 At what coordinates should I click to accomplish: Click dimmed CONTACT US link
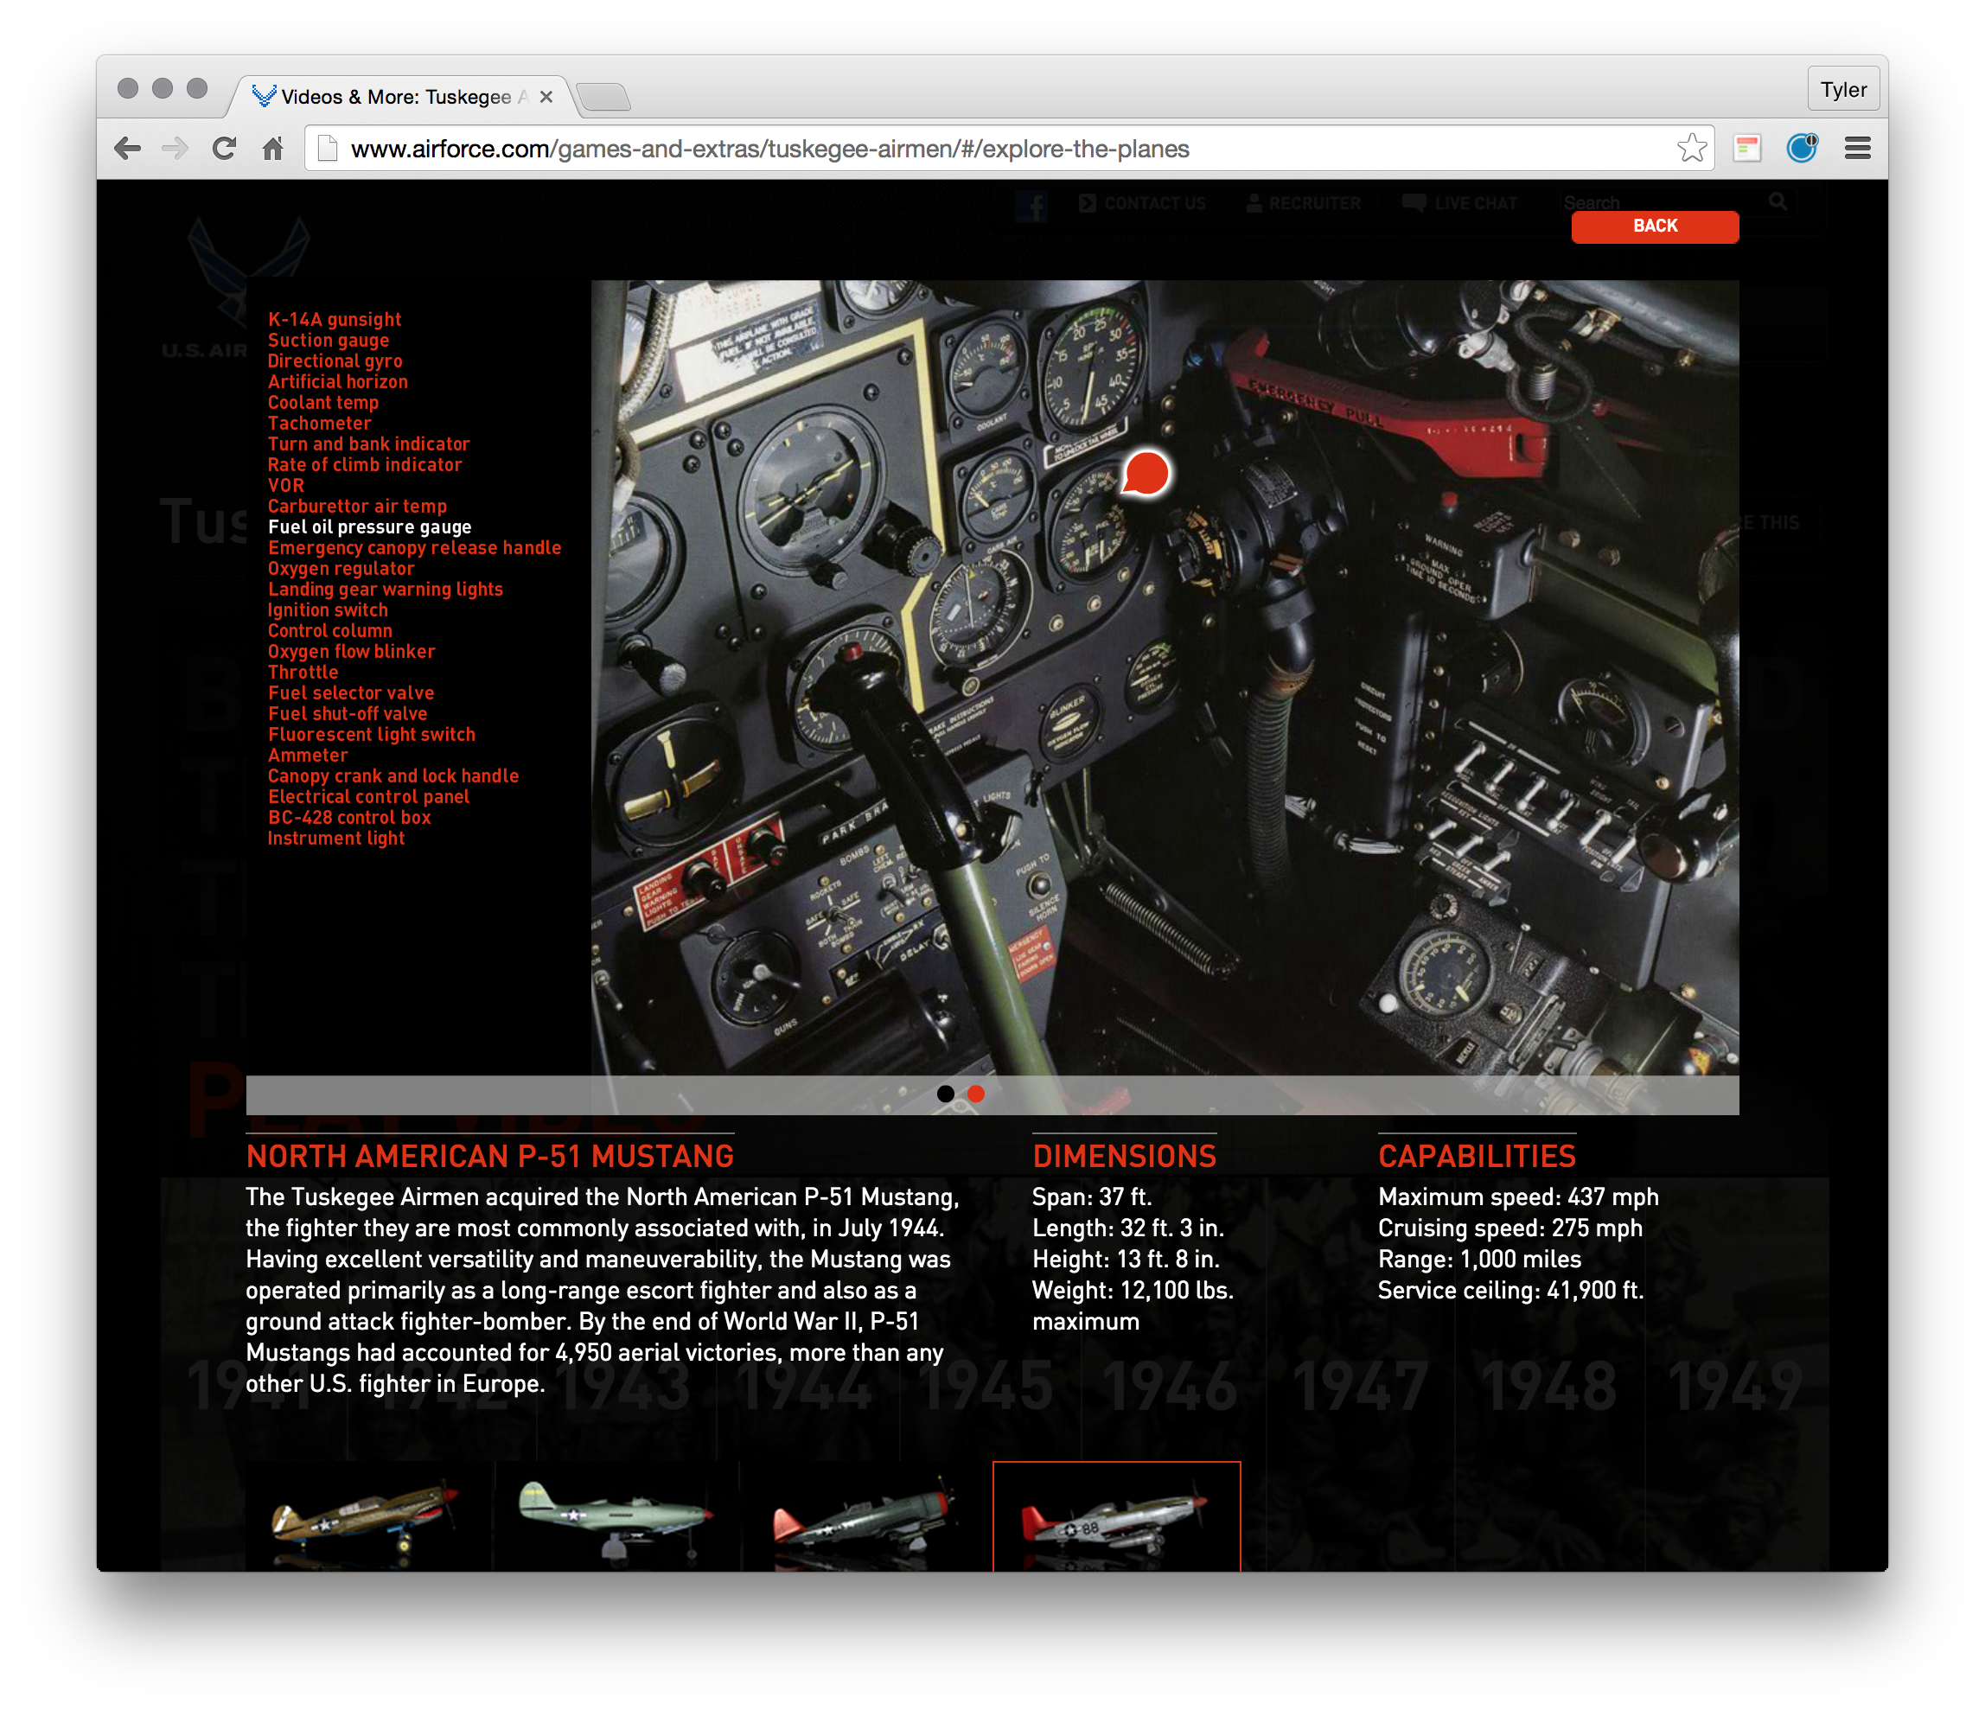[1142, 203]
